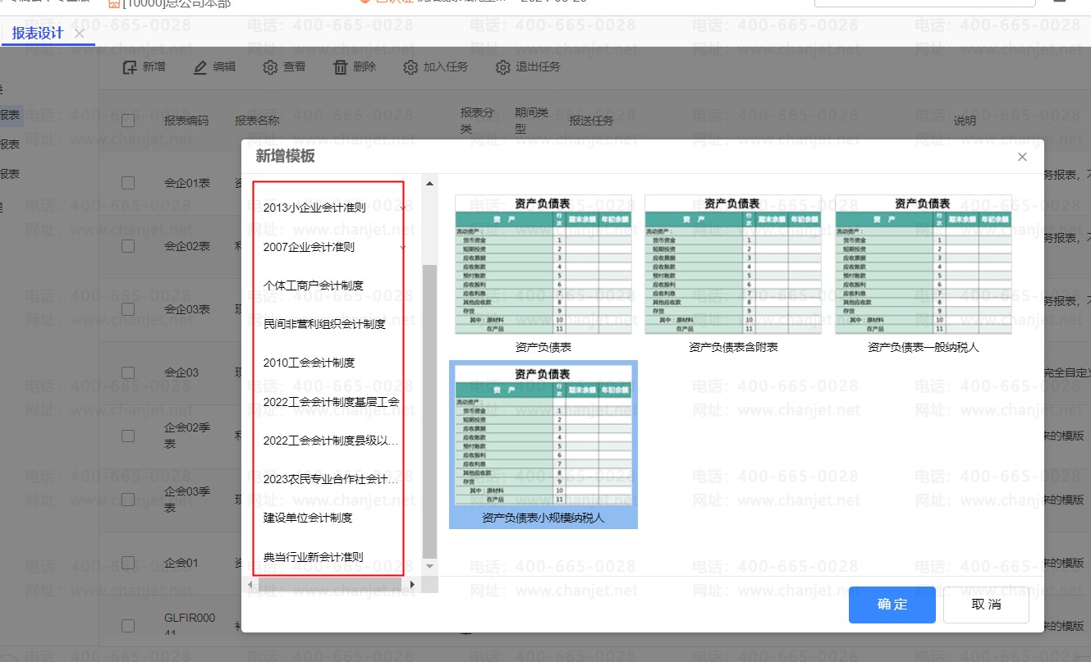The width and height of the screenshot is (1091, 662).
Task: Click 2013小企业会计准则 tree label
Action: click(x=314, y=208)
